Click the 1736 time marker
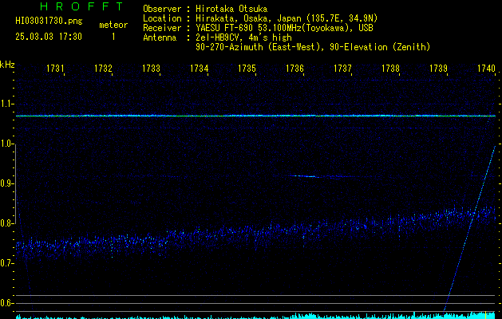The height and width of the screenshot is (319, 502). point(294,69)
